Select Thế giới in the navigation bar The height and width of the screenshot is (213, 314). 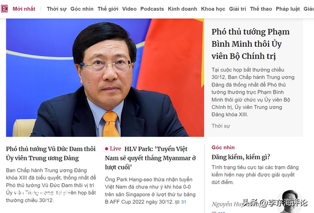108,9
